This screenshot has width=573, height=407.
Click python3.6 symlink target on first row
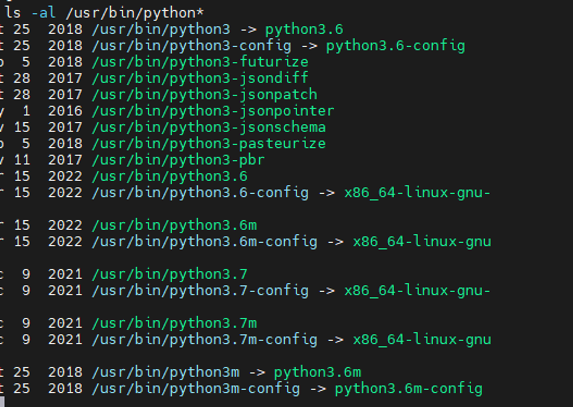pyautogui.click(x=304, y=30)
